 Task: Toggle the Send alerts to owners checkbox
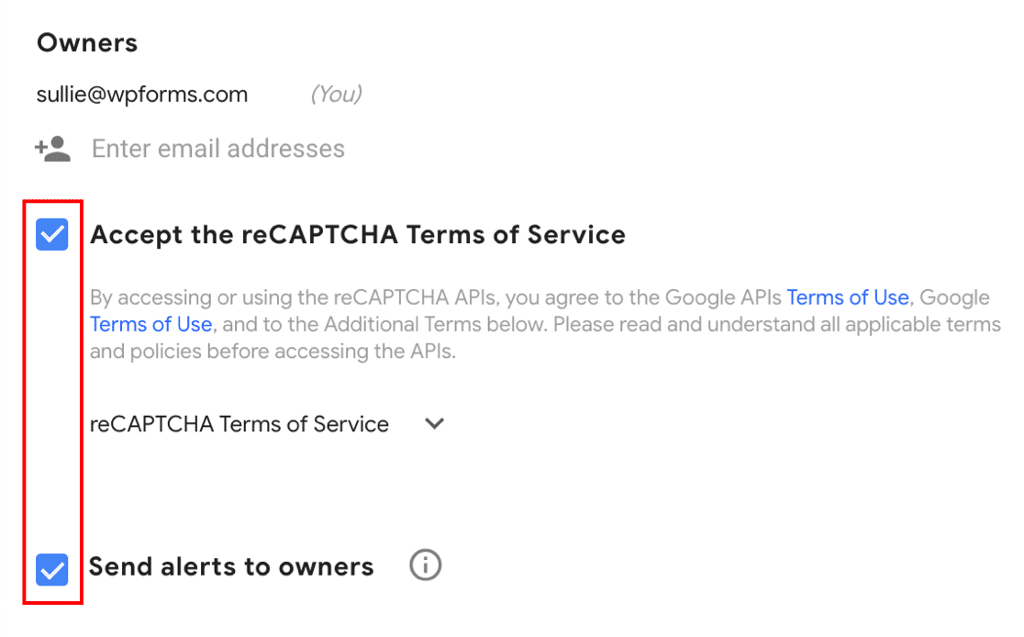52,569
